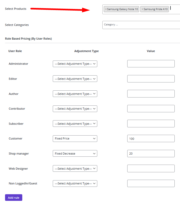
Task: Open Administrator adjustment type dropdown
Action: coord(75,64)
